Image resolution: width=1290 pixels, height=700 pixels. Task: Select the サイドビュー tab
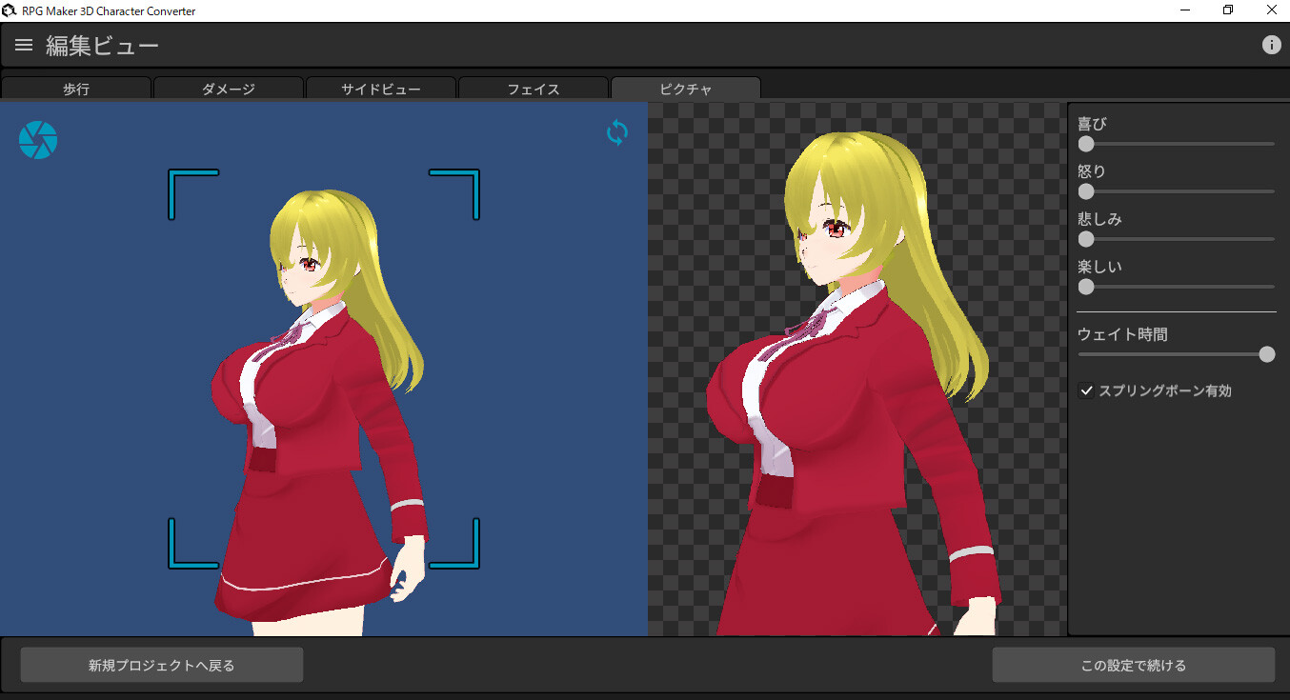tap(381, 88)
